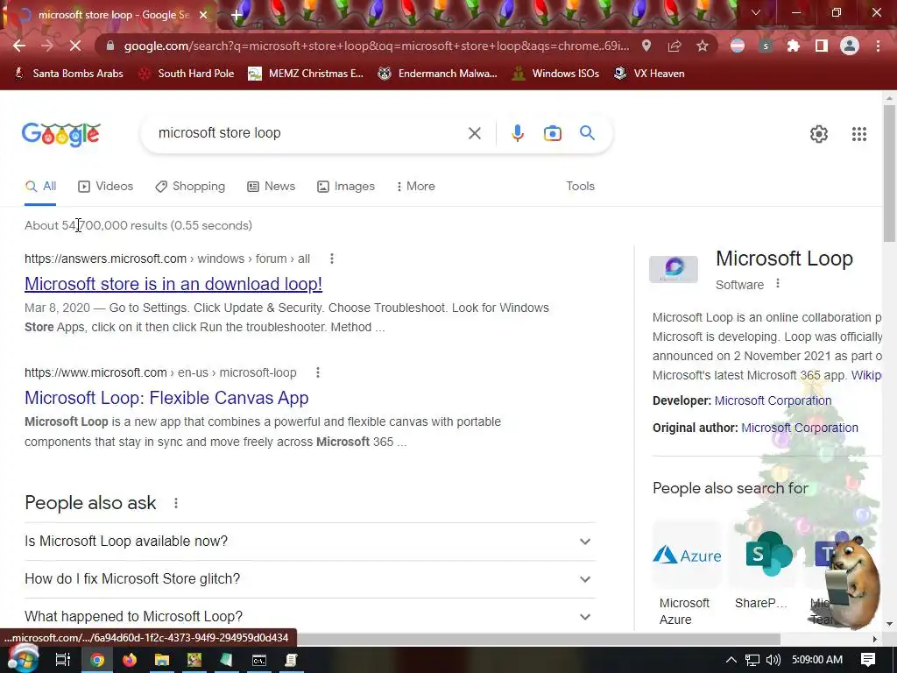897x673 pixels.
Task: Share this page from address bar
Action: pos(675,46)
